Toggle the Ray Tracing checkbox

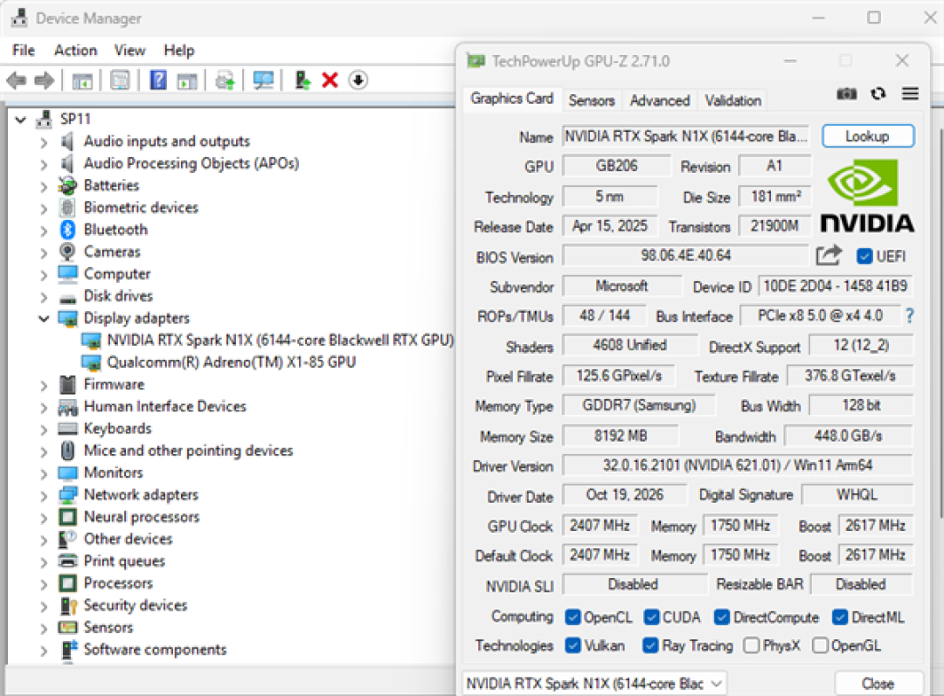coord(650,645)
